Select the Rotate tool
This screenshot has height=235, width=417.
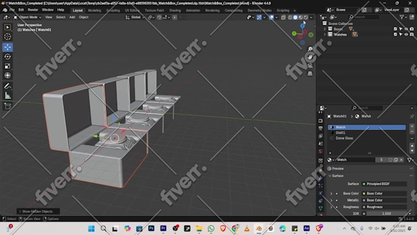7,56
